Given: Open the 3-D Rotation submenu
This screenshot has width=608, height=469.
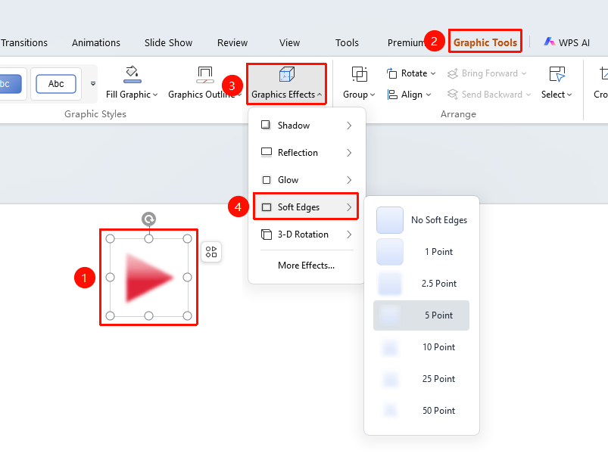Looking at the screenshot, I should [x=306, y=234].
